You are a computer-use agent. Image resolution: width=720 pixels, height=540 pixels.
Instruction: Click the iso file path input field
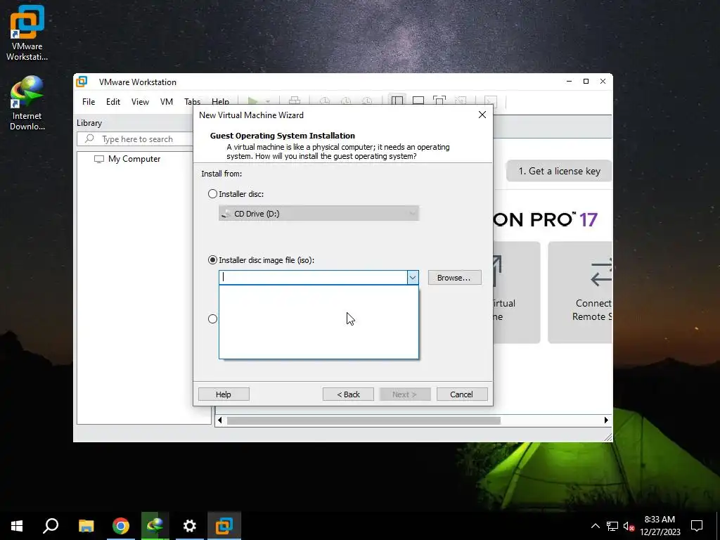313,277
